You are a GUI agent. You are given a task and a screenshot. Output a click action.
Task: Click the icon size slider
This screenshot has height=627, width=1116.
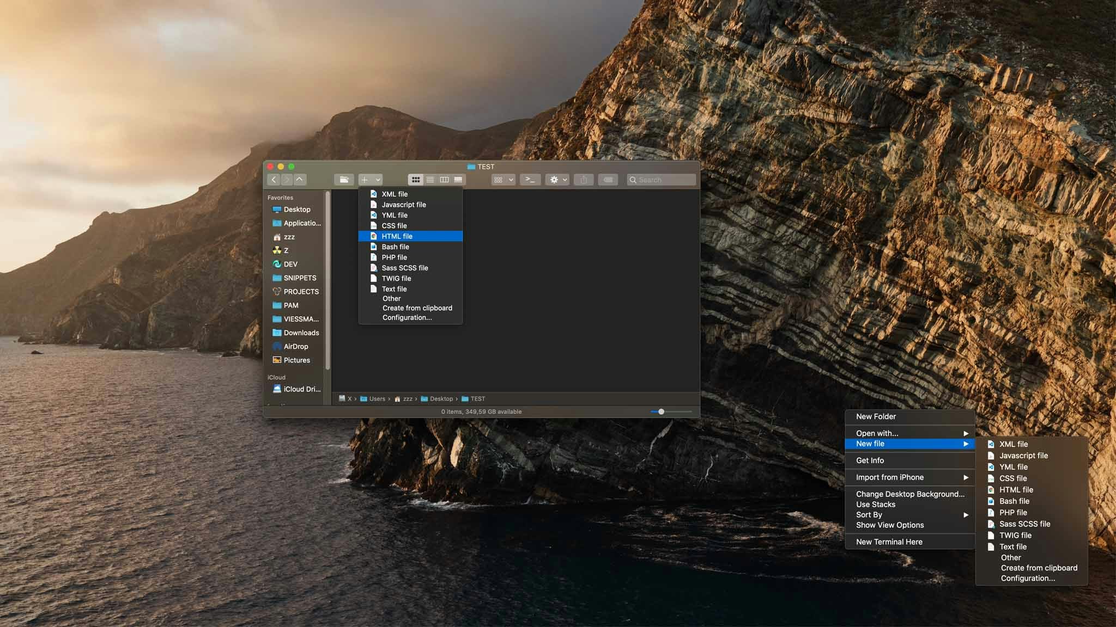pyautogui.click(x=661, y=412)
